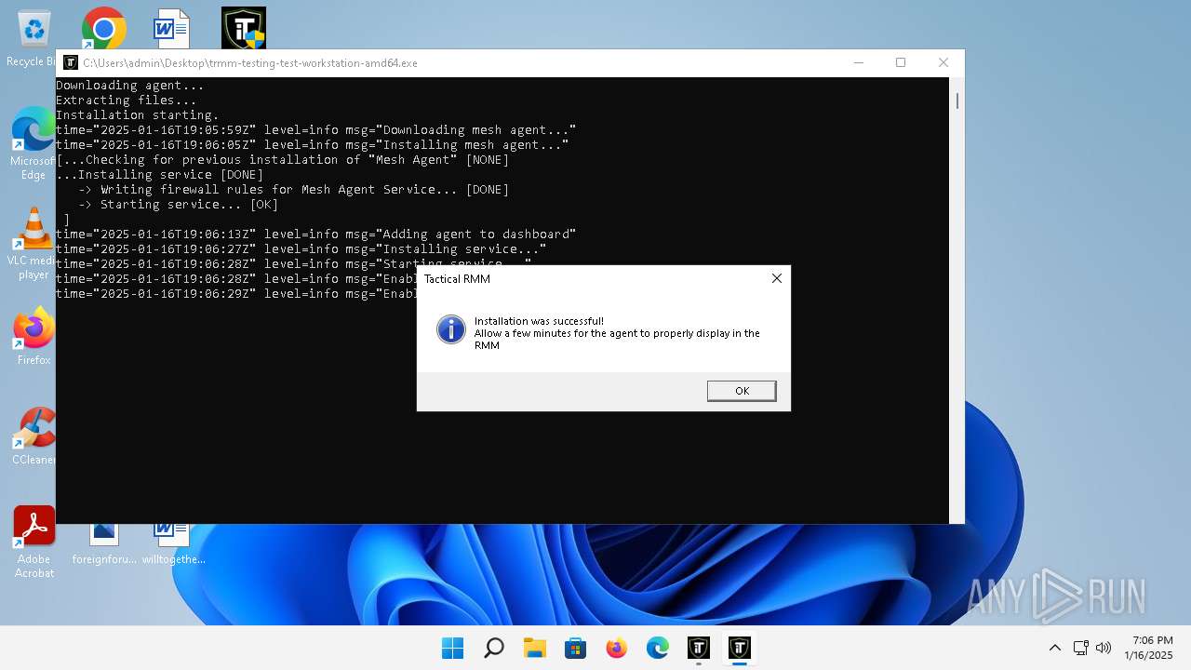Open Microsoft Store from taskbar
1191x670 pixels.
pos(576,648)
